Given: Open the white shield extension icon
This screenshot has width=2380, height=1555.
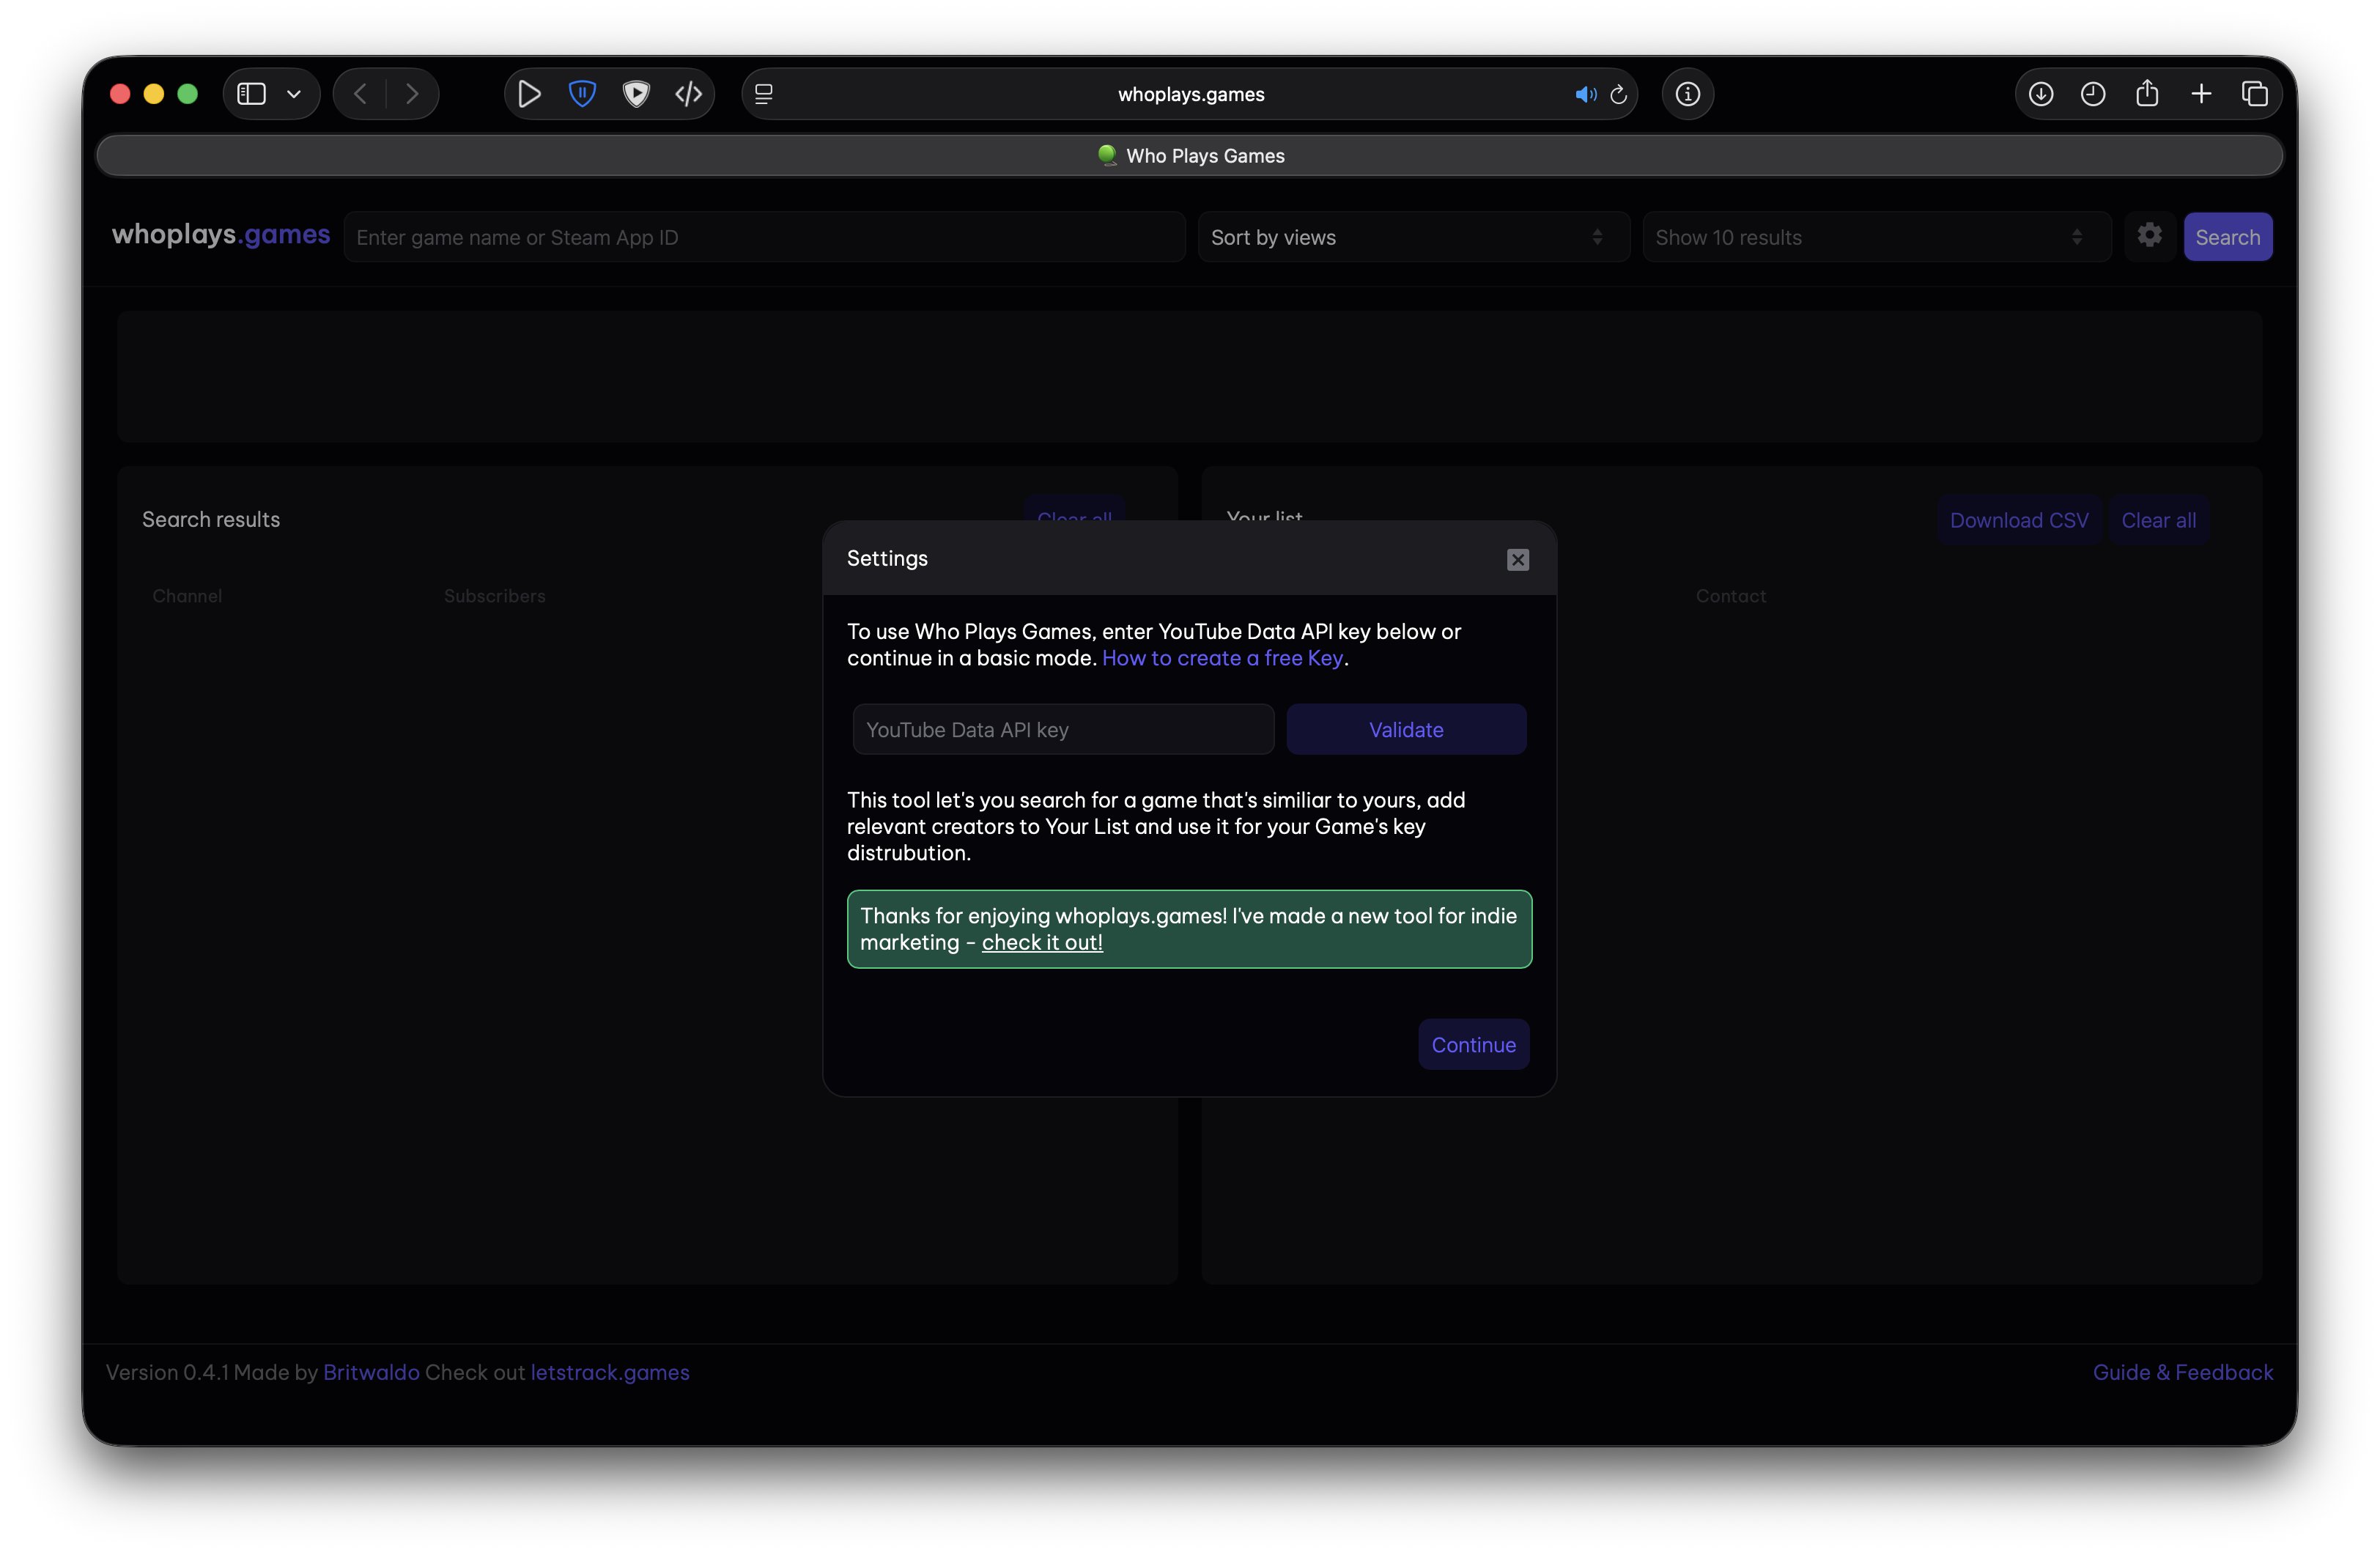Looking at the screenshot, I should [636, 94].
